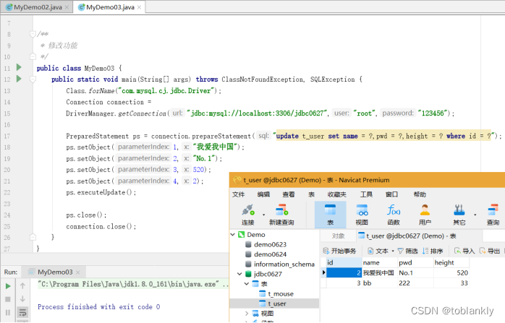
Task: Click the height column header
Action: pyautogui.click(x=451, y=262)
